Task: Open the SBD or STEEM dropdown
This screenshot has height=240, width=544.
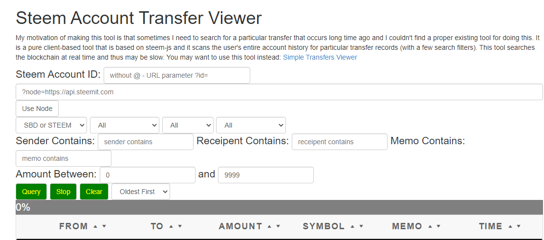Action: (x=51, y=125)
